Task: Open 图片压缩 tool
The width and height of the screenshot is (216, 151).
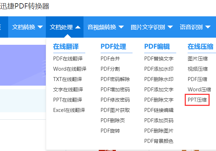Action: click(198, 59)
